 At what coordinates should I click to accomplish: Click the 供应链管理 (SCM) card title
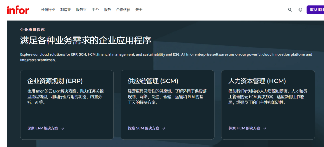coord(153,81)
